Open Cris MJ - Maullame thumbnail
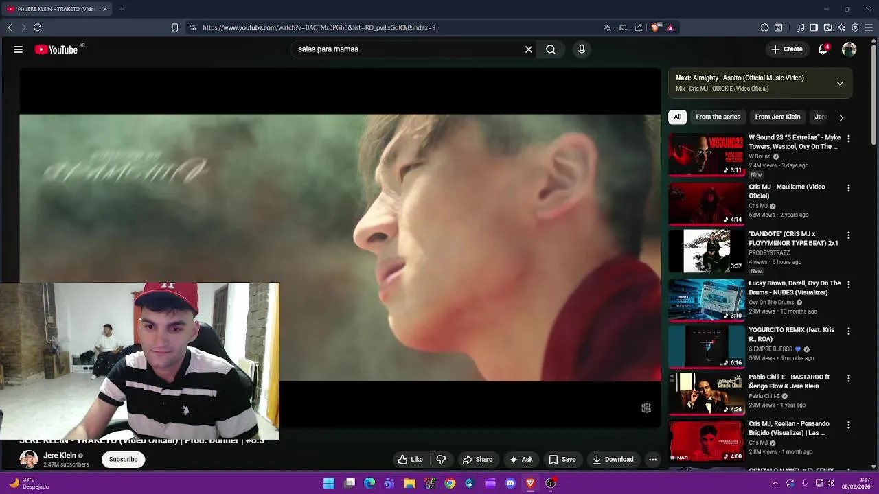 coord(707,204)
